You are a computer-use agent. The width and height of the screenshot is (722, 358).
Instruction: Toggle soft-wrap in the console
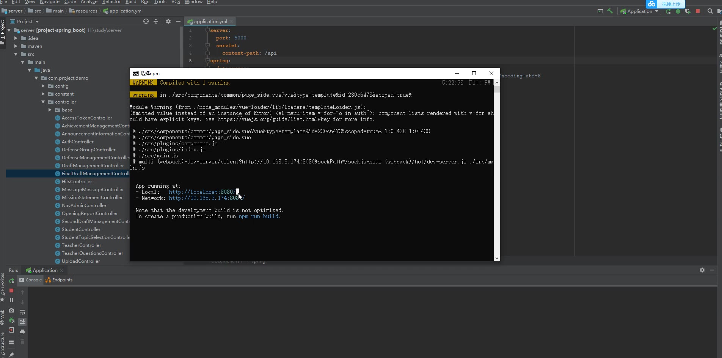(x=22, y=312)
